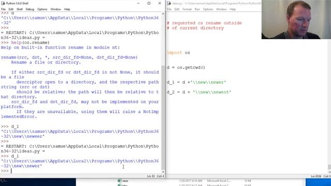Screen dimensions: 331x186
Task: Open Edit menu in ideas.py editor
Action: click(177, 9)
